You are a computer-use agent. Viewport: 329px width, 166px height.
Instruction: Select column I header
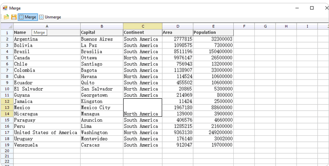(307, 26)
